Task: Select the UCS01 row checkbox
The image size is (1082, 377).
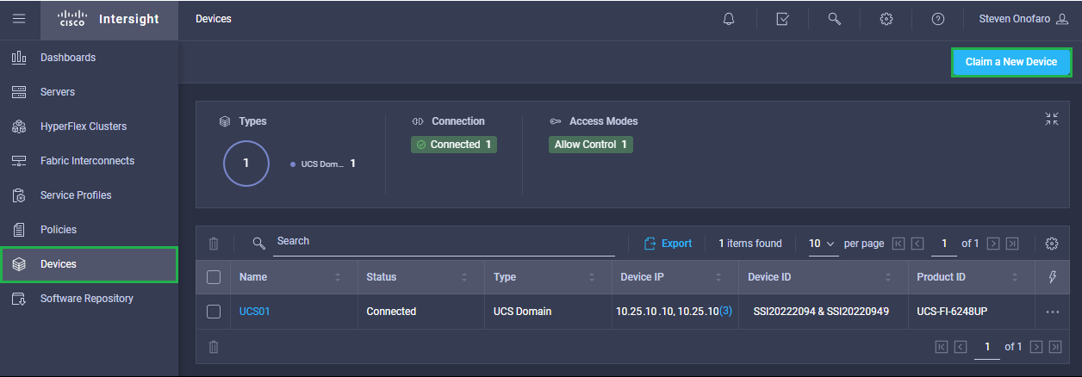Action: pyautogui.click(x=215, y=312)
